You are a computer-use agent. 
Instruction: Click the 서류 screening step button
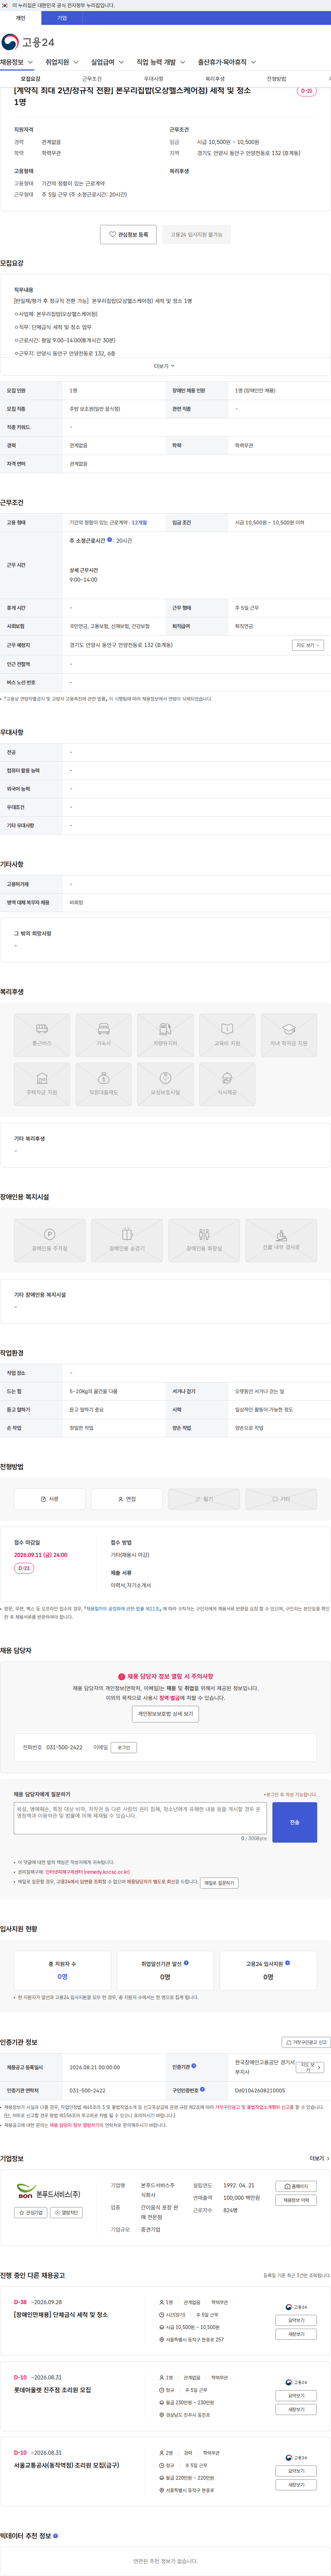pyautogui.click(x=50, y=1499)
